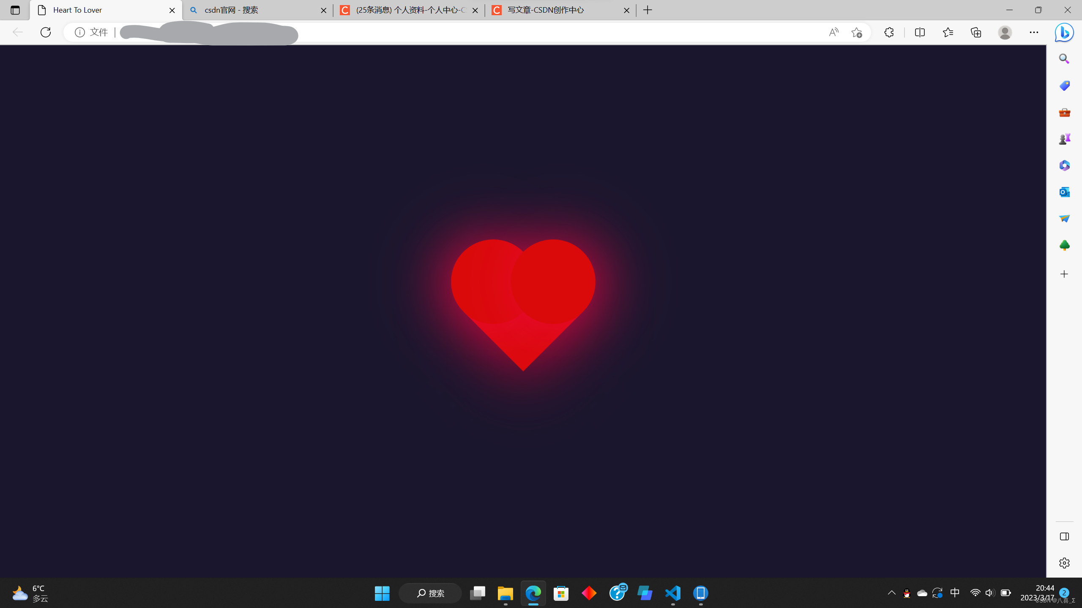Click the Read aloud icon
The height and width of the screenshot is (608, 1082).
[x=833, y=33]
